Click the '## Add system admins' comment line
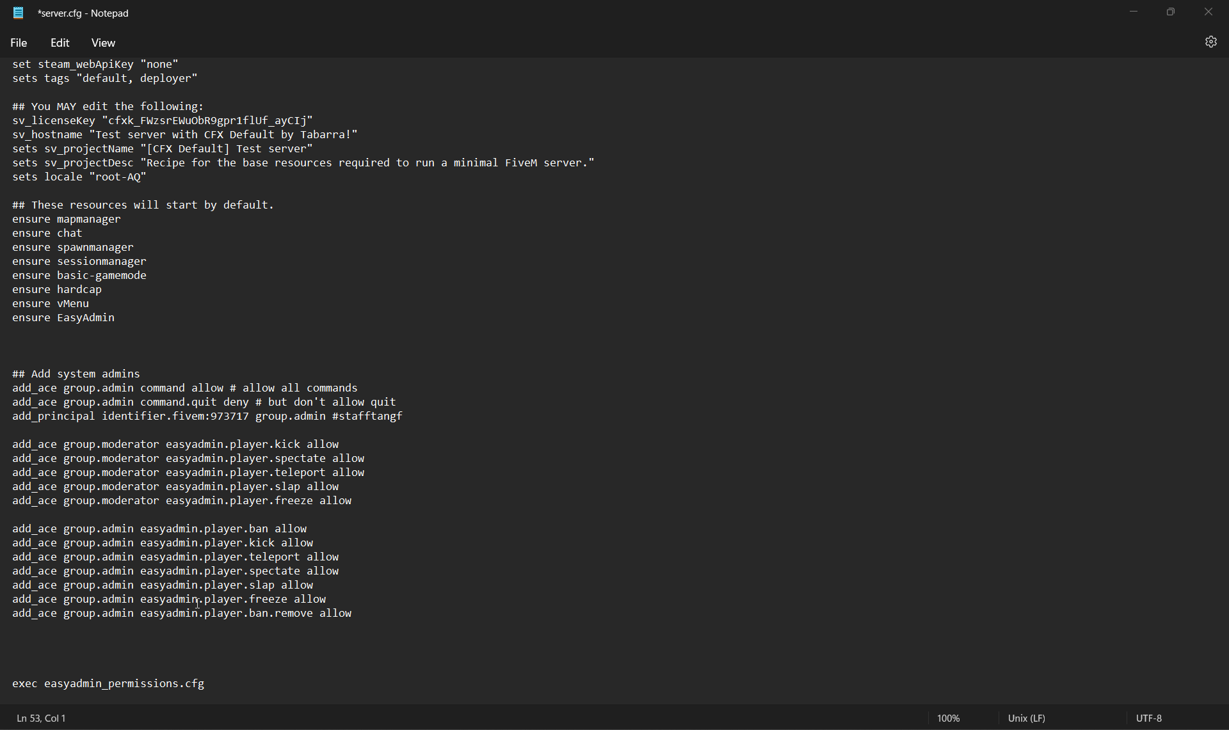1229x730 pixels. coord(76,374)
